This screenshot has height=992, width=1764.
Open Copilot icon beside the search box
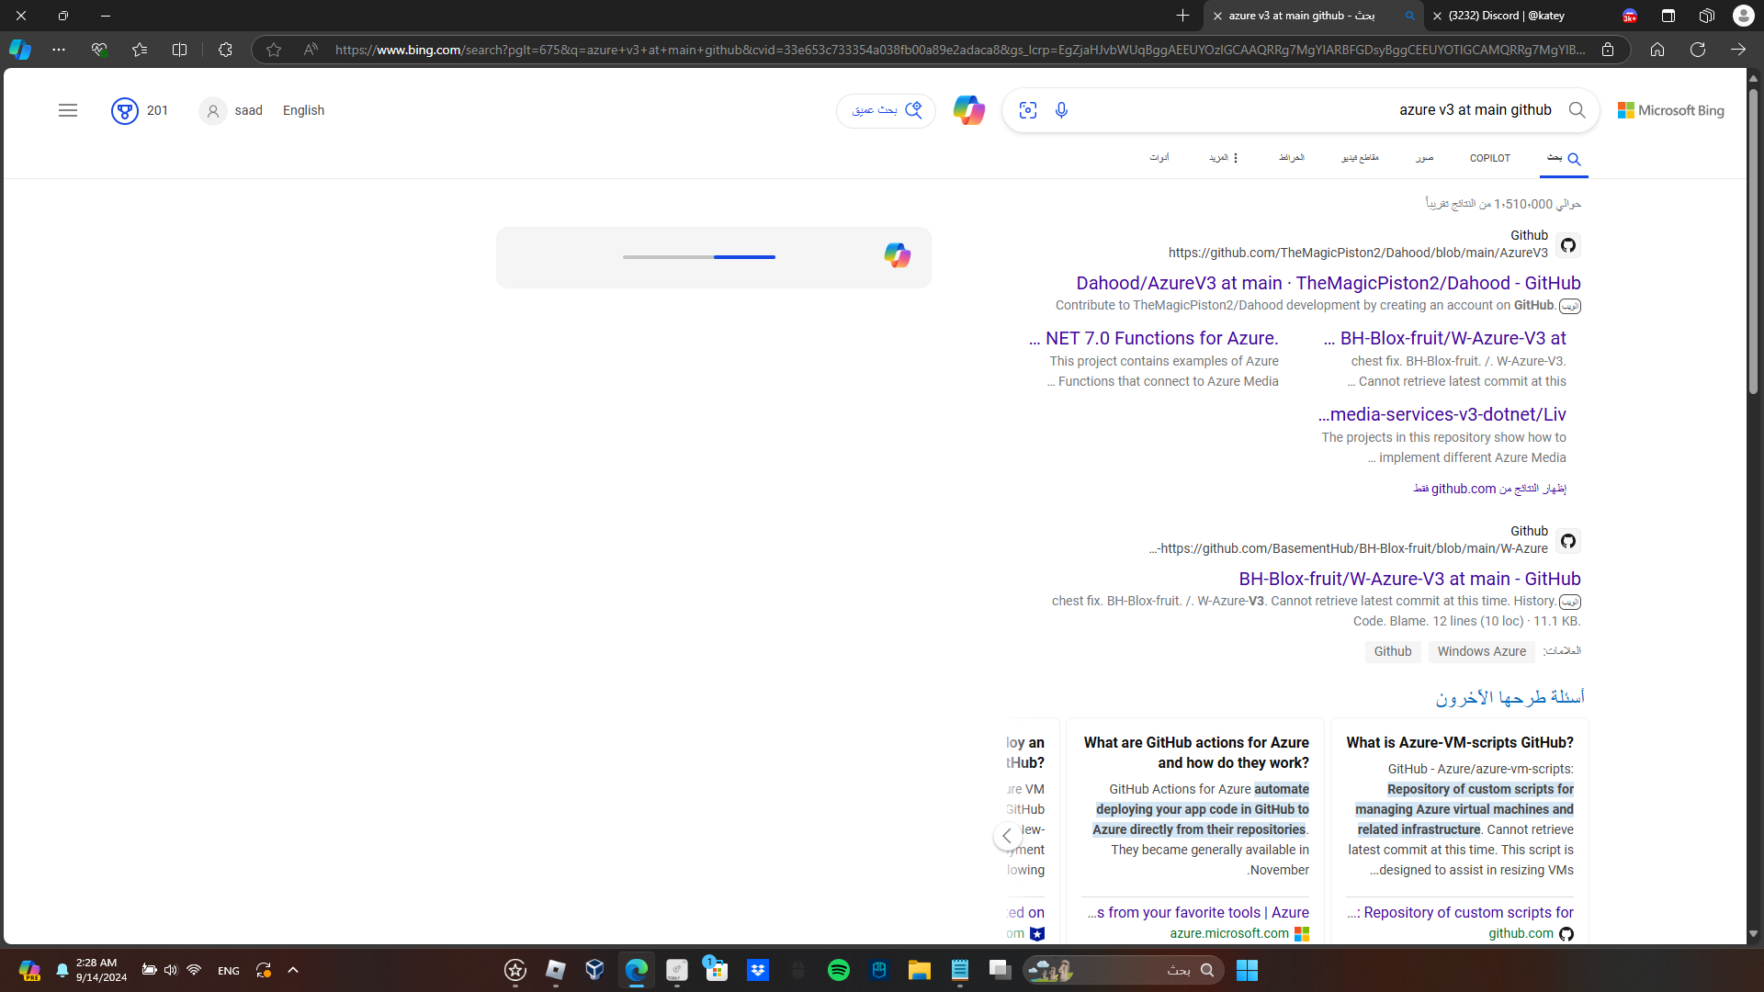tap(968, 110)
